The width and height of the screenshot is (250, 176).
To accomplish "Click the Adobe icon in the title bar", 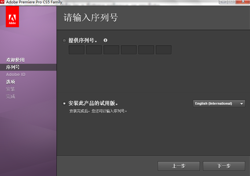I will 2,2.
